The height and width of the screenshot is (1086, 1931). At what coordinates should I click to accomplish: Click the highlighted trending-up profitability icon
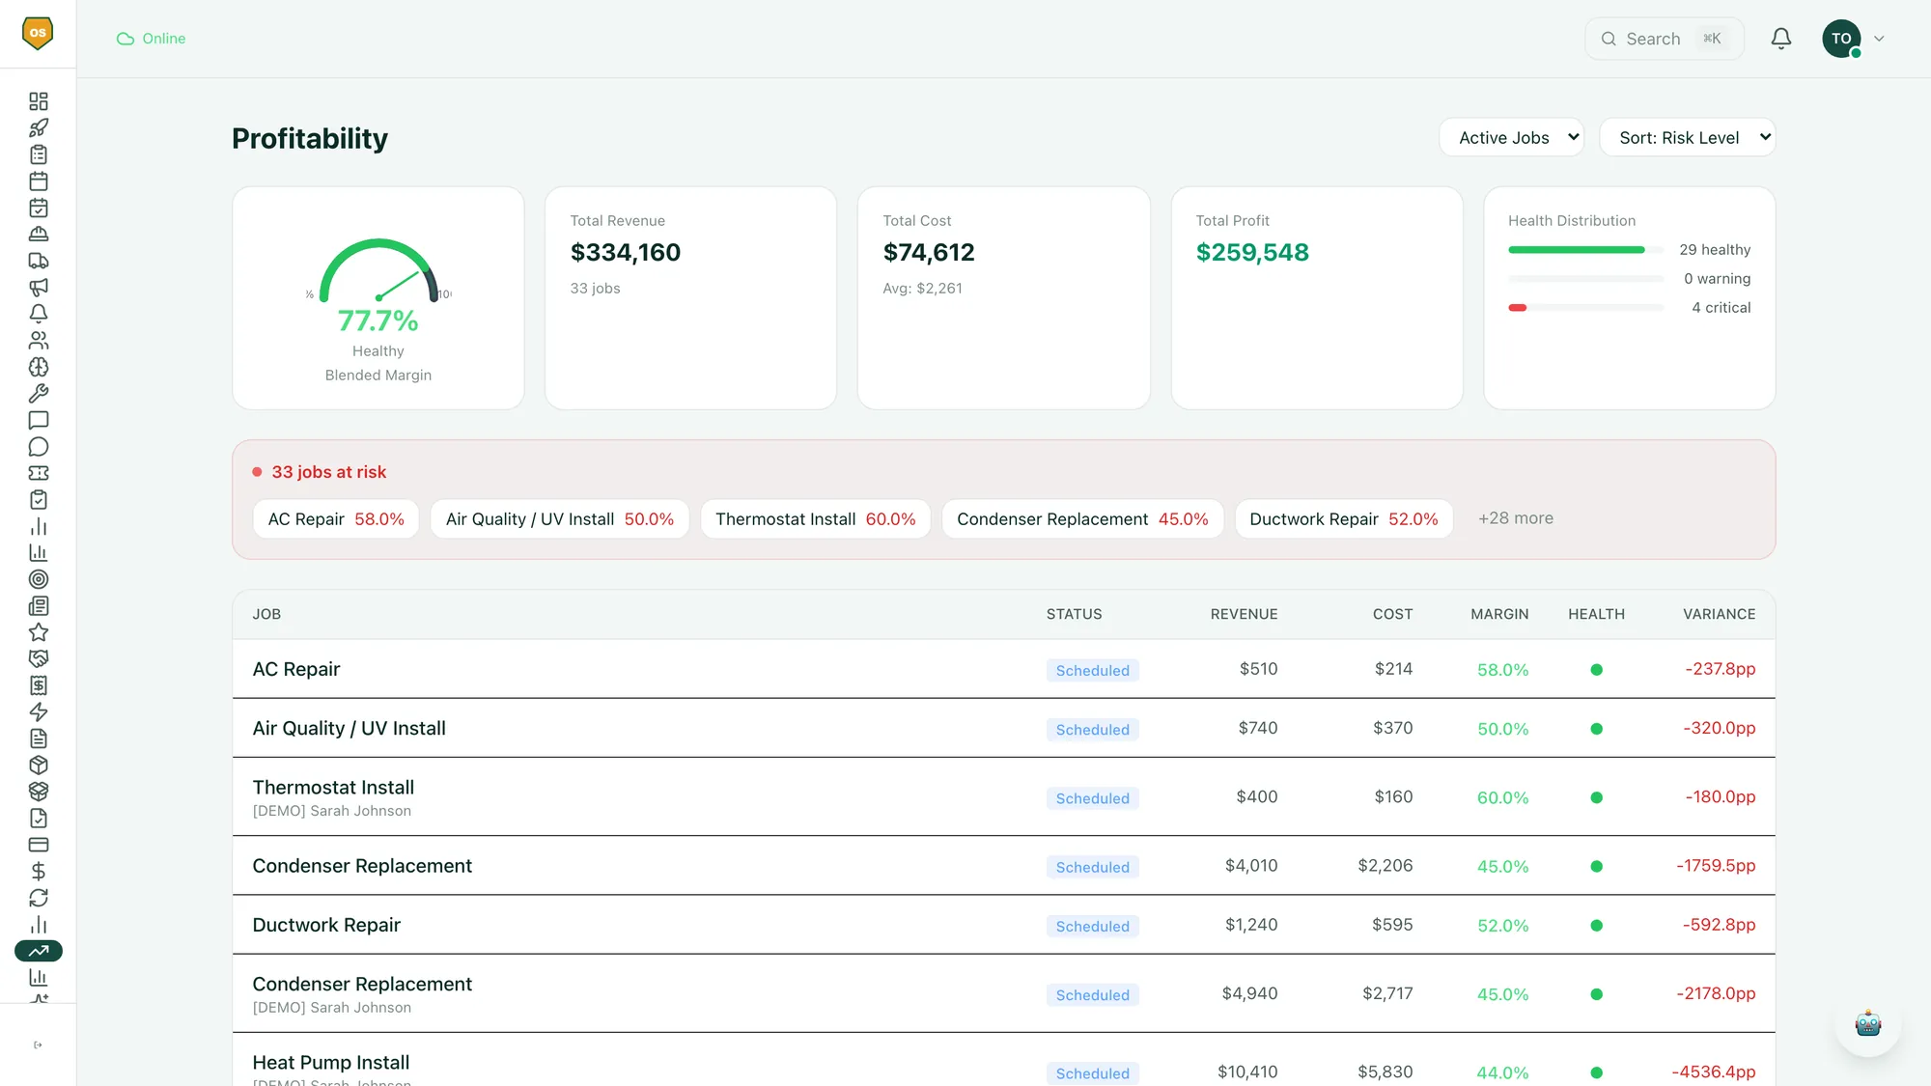(x=39, y=951)
